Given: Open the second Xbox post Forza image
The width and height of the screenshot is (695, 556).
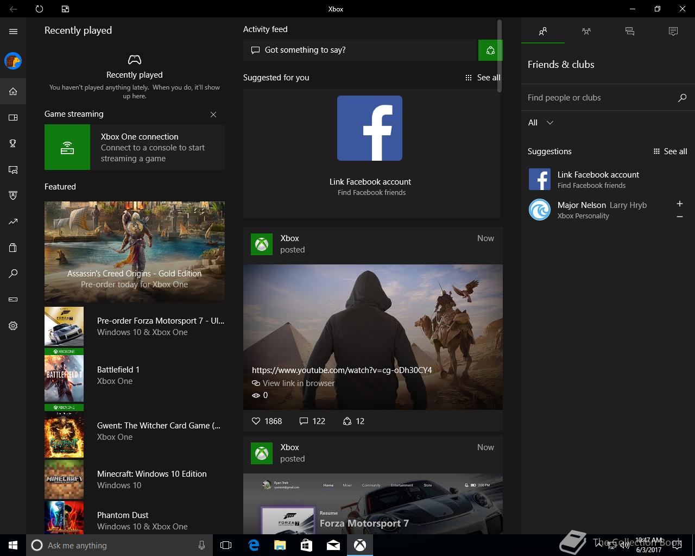Looking at the screenshot, I should [373, 503].
